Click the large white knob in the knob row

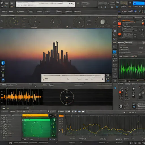[x=103, y=22]
